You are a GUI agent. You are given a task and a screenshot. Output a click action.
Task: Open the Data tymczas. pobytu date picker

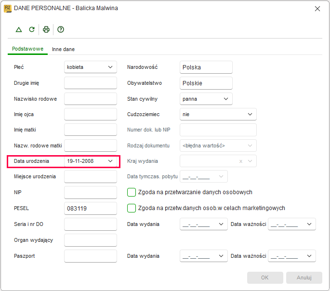tap(221, 176)
